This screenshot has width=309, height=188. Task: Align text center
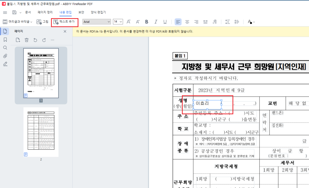coord(187,22)
